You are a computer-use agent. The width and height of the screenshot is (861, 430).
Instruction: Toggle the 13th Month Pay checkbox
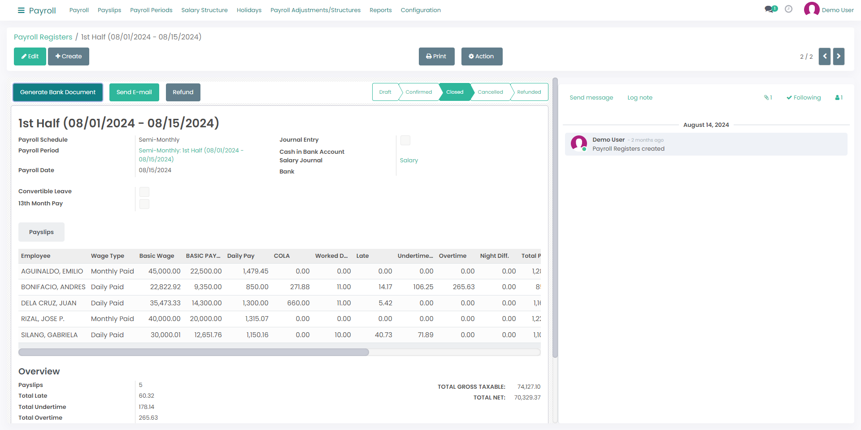point(144,204)
